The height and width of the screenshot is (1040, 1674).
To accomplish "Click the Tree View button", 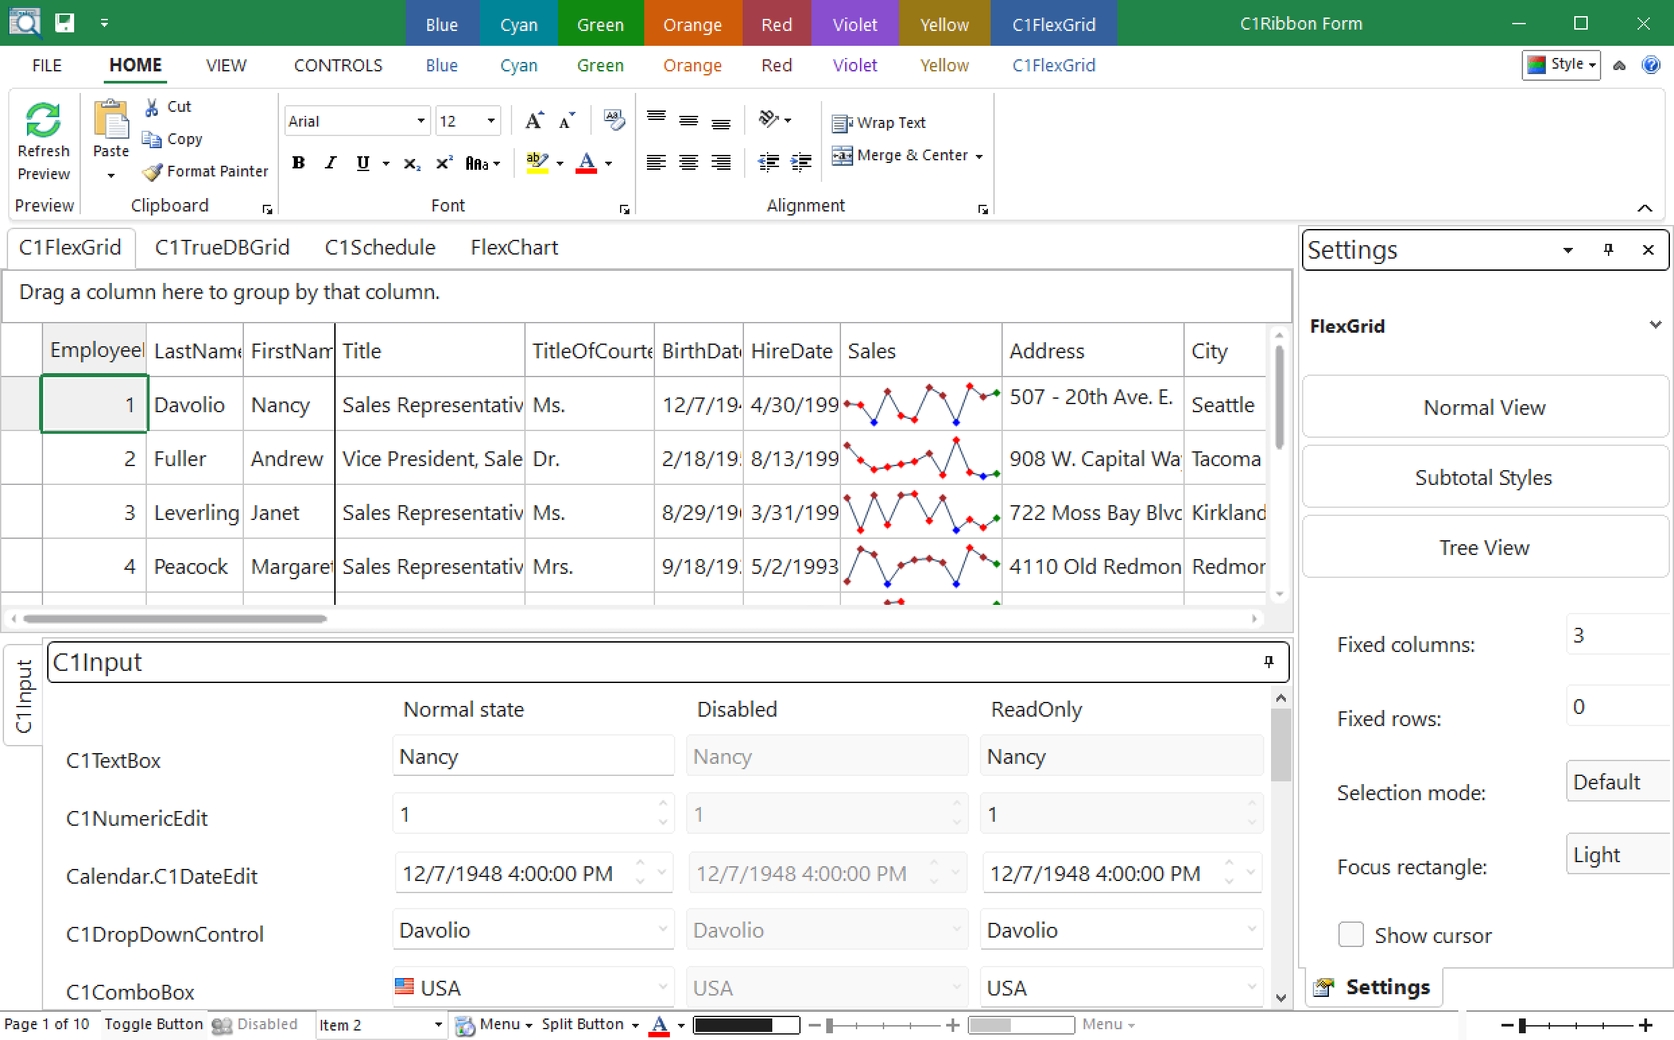I will [x=1485, y=548].
